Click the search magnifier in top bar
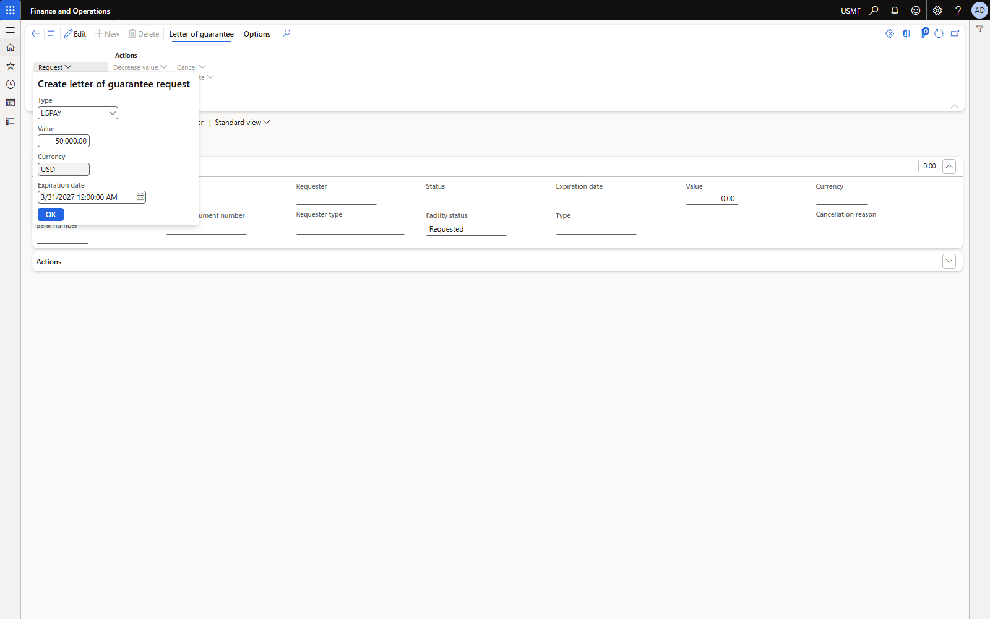Image resolution: width=990 pixels, height=619 pixels. pos(874,11)
